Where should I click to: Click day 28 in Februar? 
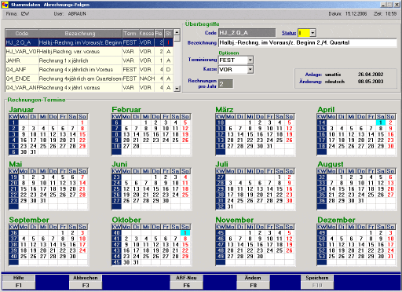(136, 146)
